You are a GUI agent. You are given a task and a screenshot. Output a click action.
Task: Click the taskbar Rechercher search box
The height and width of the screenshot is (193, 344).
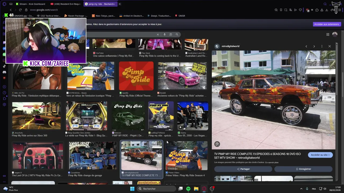coord(157,189)
